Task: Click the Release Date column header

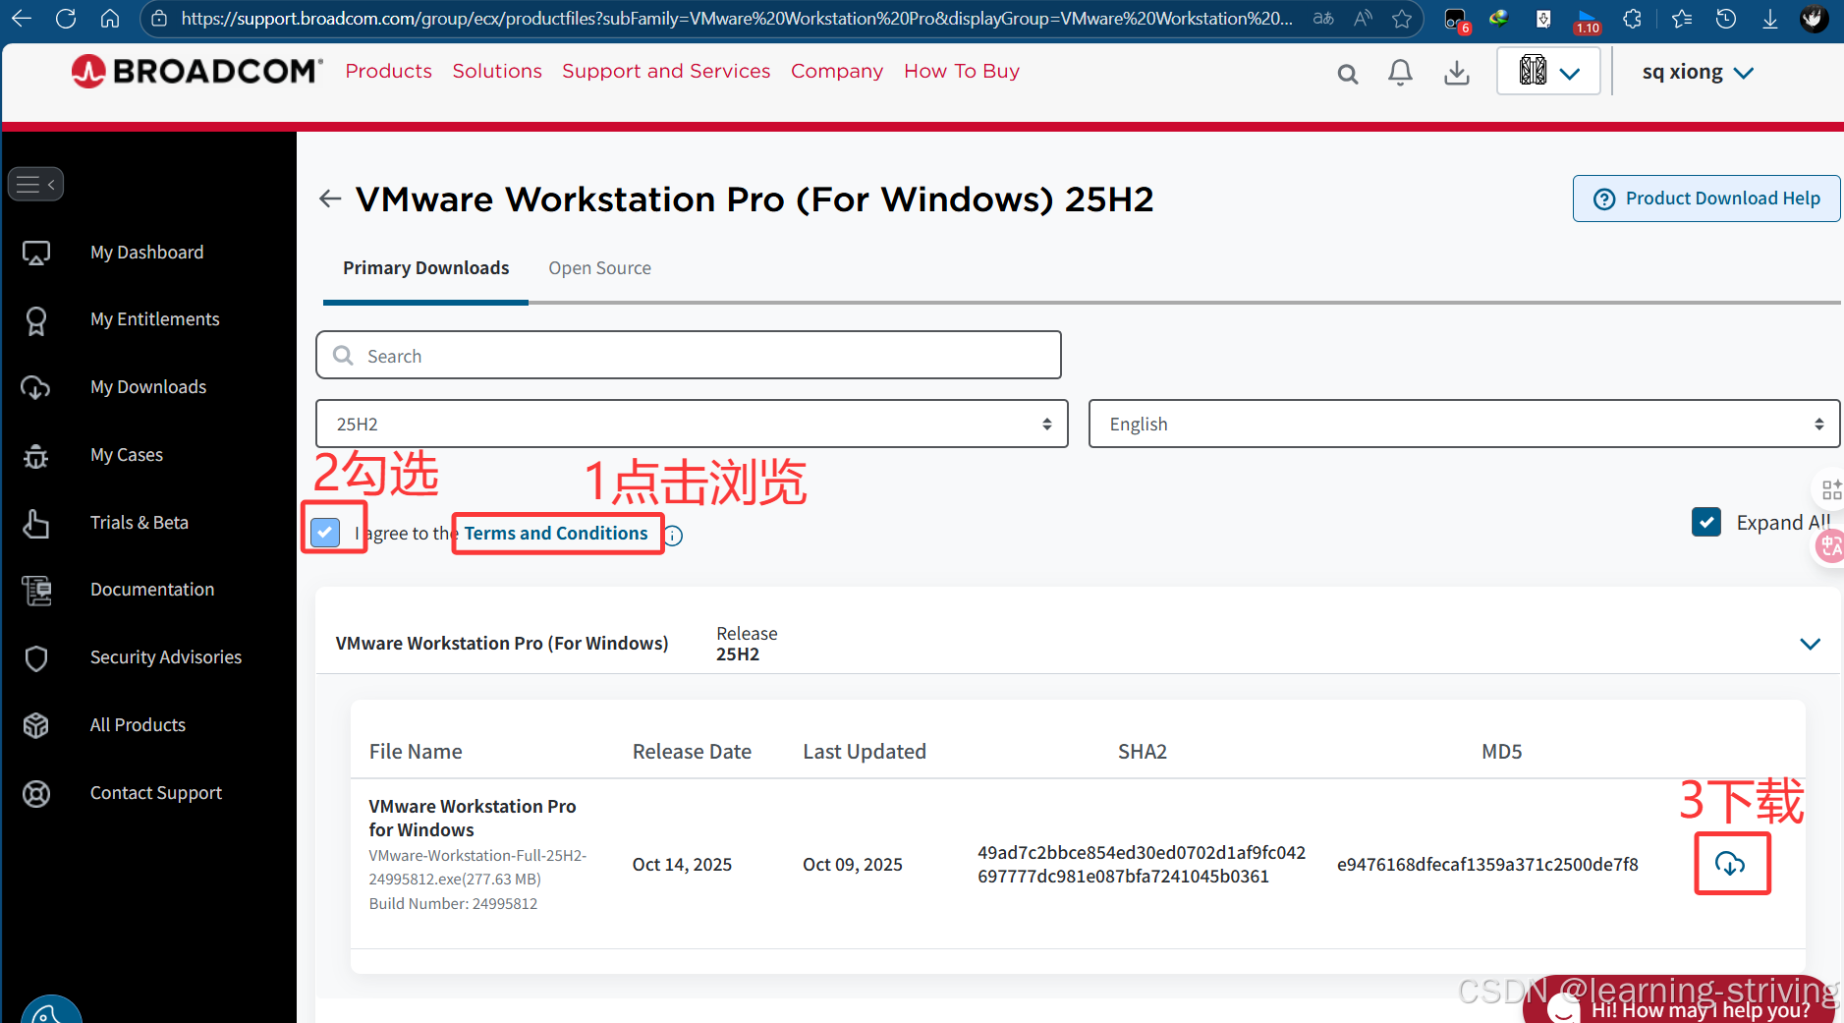Action: pos(692,752)
